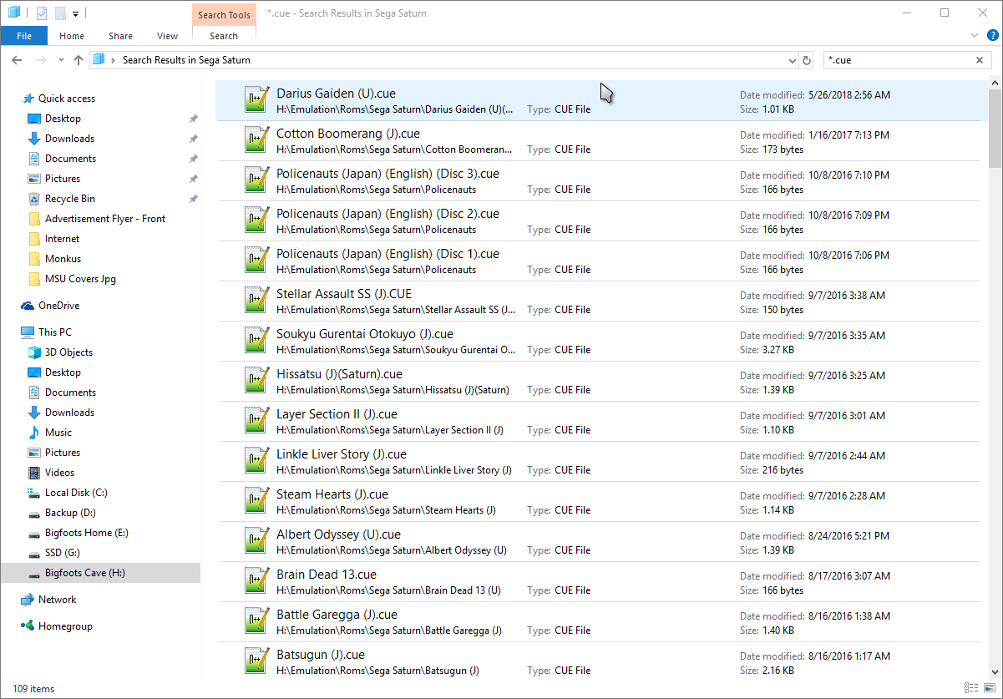Viewport: 1003px width, 699px height.
Task: Open Backup (D:) drive
Action: pos(71,513)
